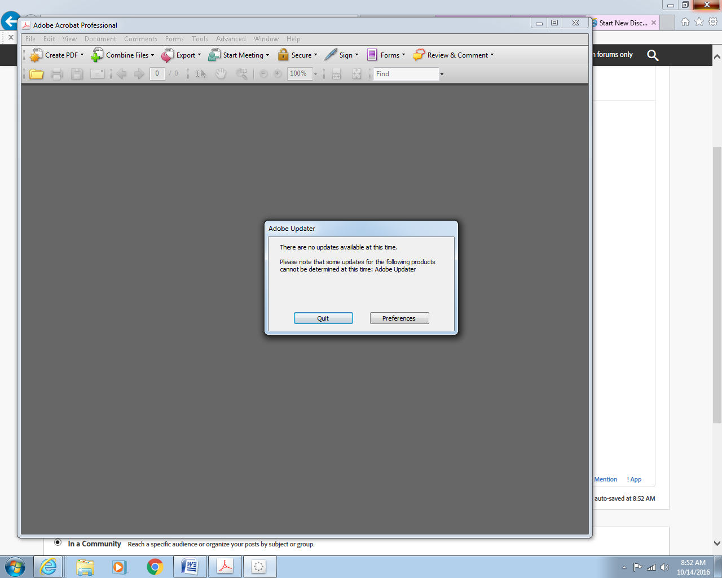
Task: Click the Open folder icon in Acrobat toolbar
Action: click(x=37, y=74)
